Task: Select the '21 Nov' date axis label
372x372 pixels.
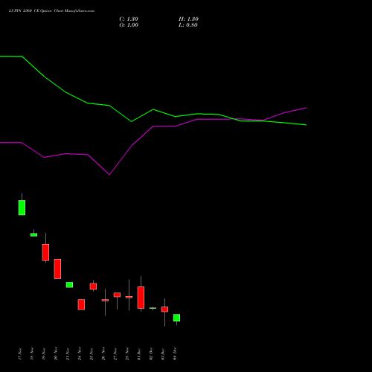Action: pyautogui.click(x=68, y=353)
